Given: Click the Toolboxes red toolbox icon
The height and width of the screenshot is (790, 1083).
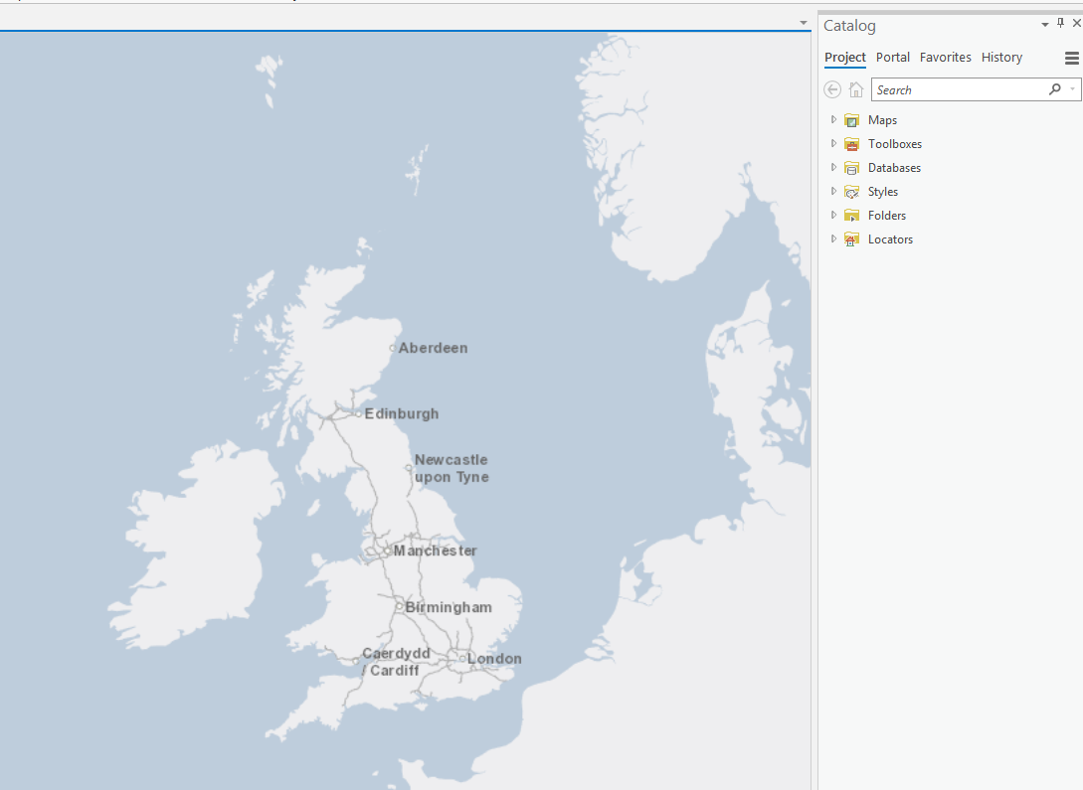Looking at the screenshot, I should pos(852,143).
